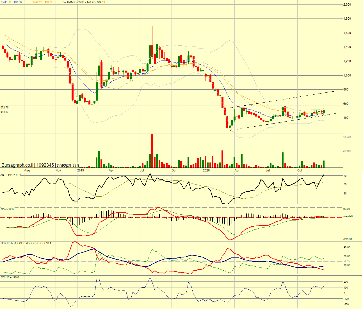
Task: Click the -203.31 MACD scale label
Action: 348,239
